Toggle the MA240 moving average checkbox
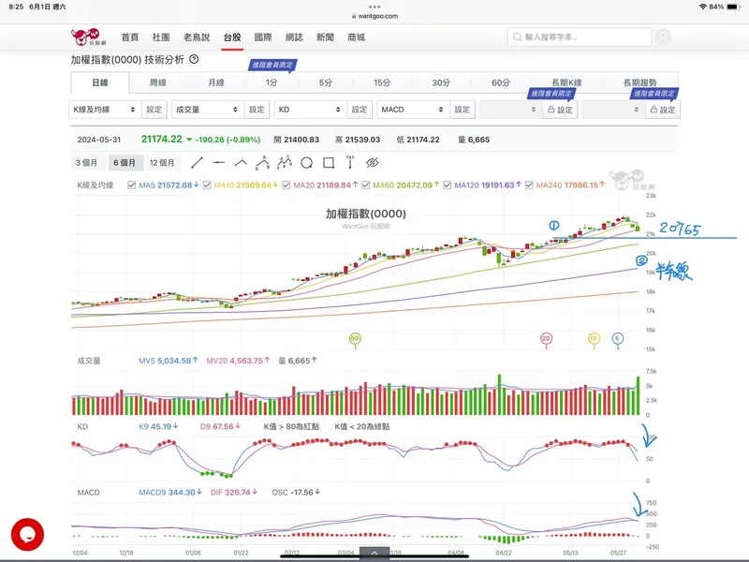 click(530, 185)
